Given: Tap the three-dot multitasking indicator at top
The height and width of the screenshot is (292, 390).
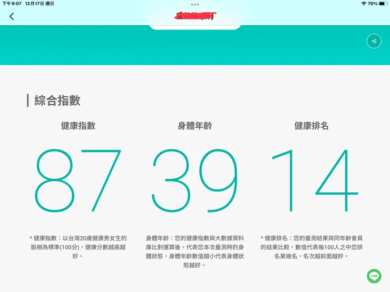Looking at the screenshot, I should (195, 4).
